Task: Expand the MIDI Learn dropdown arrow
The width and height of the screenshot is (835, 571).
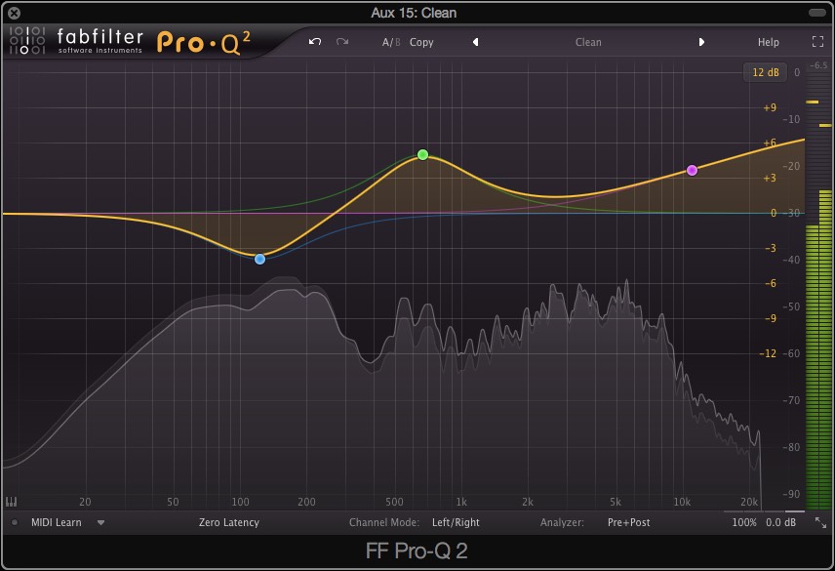Action: 100,522
